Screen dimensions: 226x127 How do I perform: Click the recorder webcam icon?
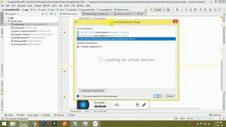(x=137, y=105)
